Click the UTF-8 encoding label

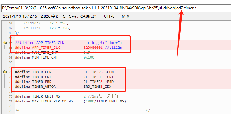click(109, 16)
